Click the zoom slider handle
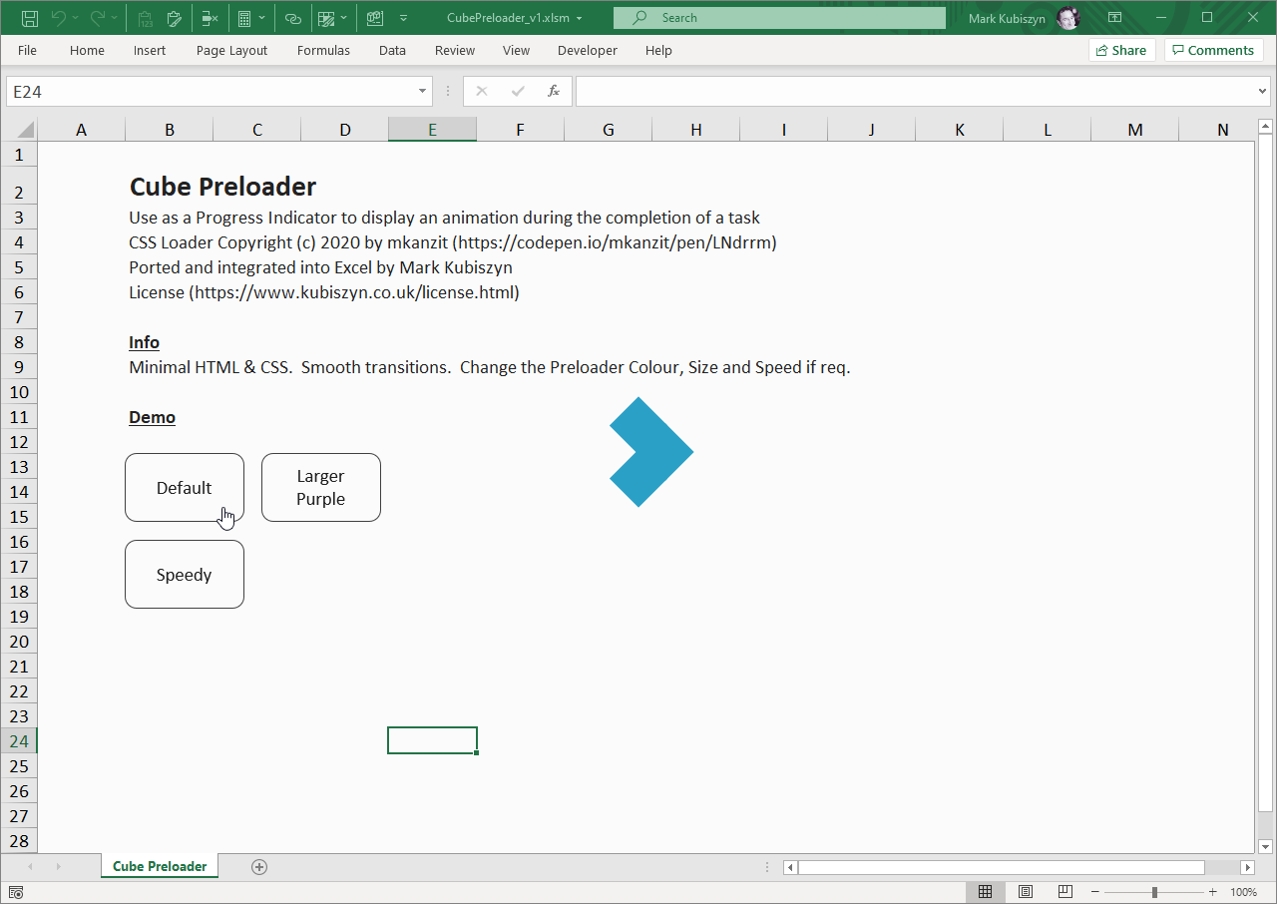This screenshot has height=904, width=1277. pos(1154,892)
